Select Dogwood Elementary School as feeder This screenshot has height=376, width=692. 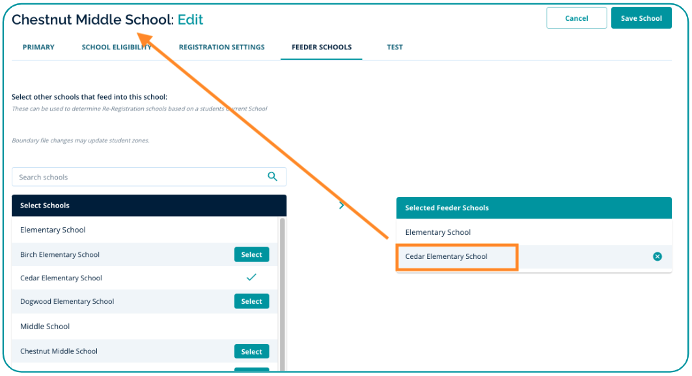(251, 302)
